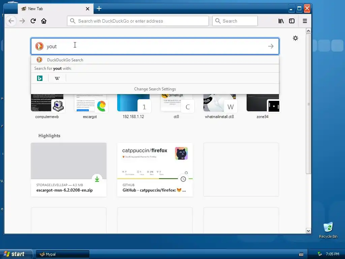The height and width of the screenshot is (259, 345).
Task: Open the Recycle Bin desktop icon
Action: coord(328,230)
